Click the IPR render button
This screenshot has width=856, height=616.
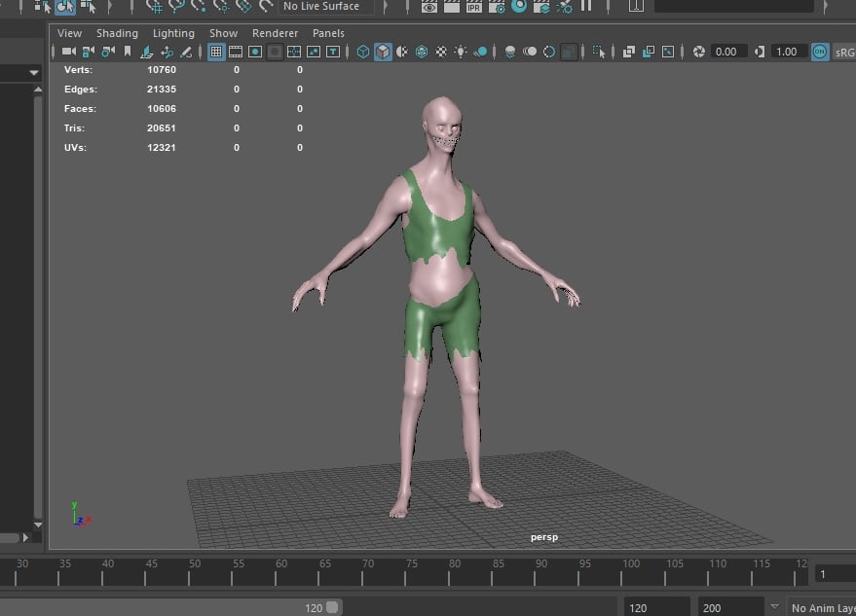[x=474, y=7]
